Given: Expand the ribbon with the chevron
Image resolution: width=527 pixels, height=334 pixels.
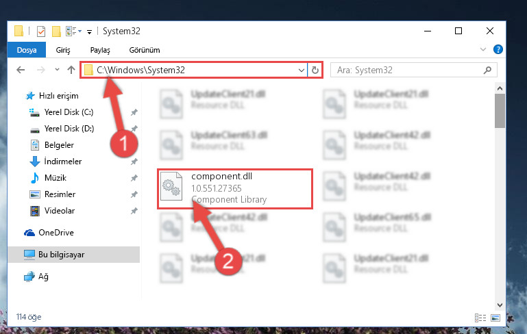Looking at the screenshot, I should point(483,50).
